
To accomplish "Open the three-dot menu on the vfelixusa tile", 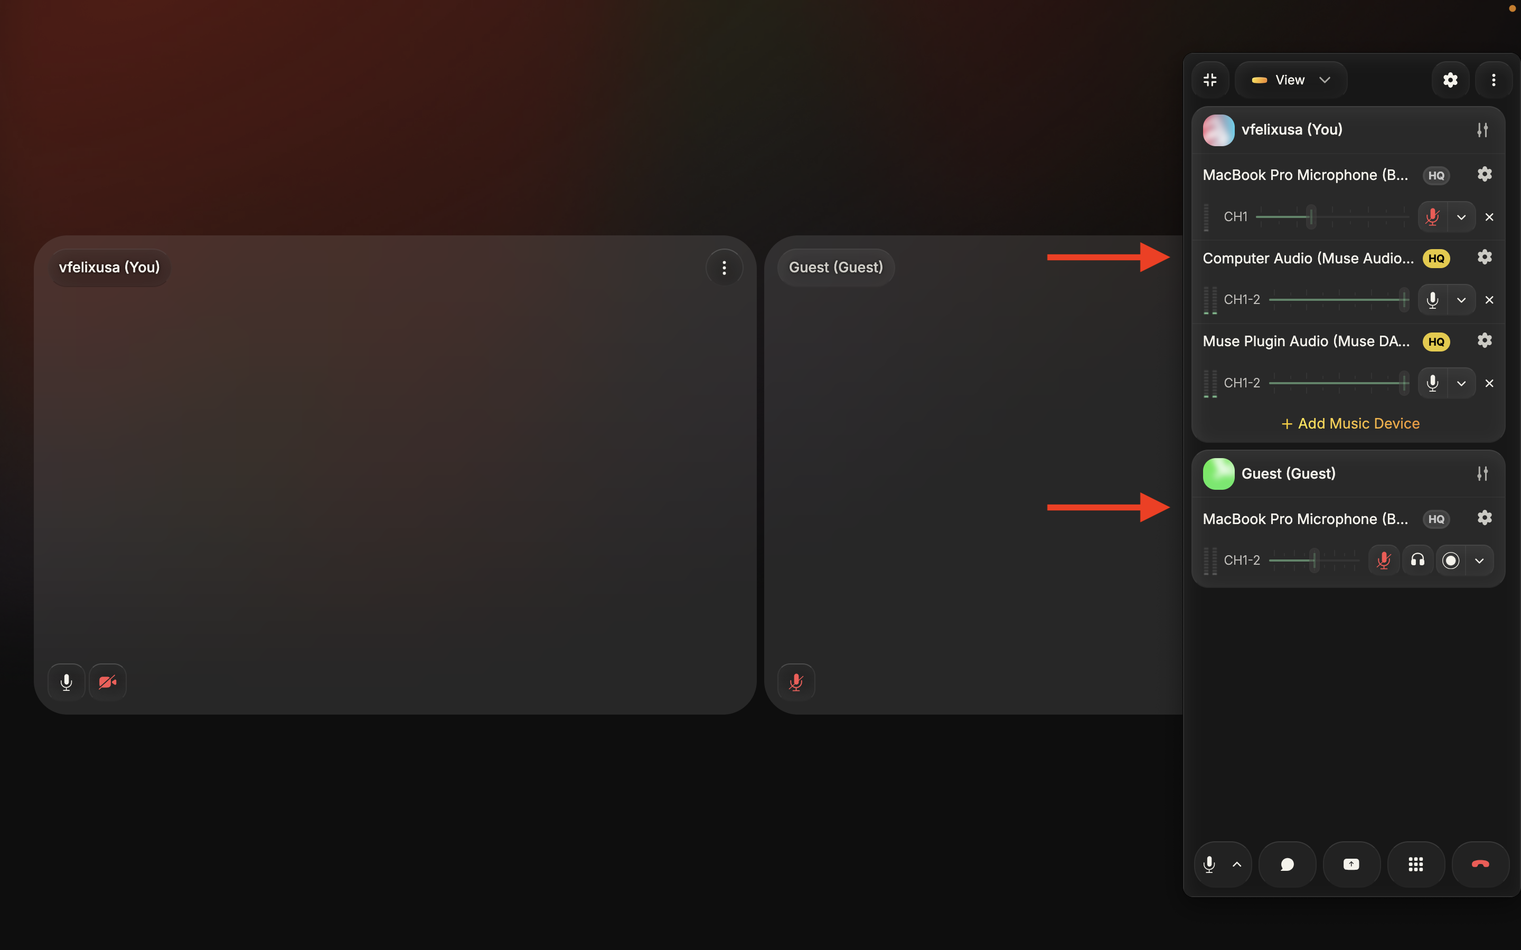I will [x=724, y=267].
